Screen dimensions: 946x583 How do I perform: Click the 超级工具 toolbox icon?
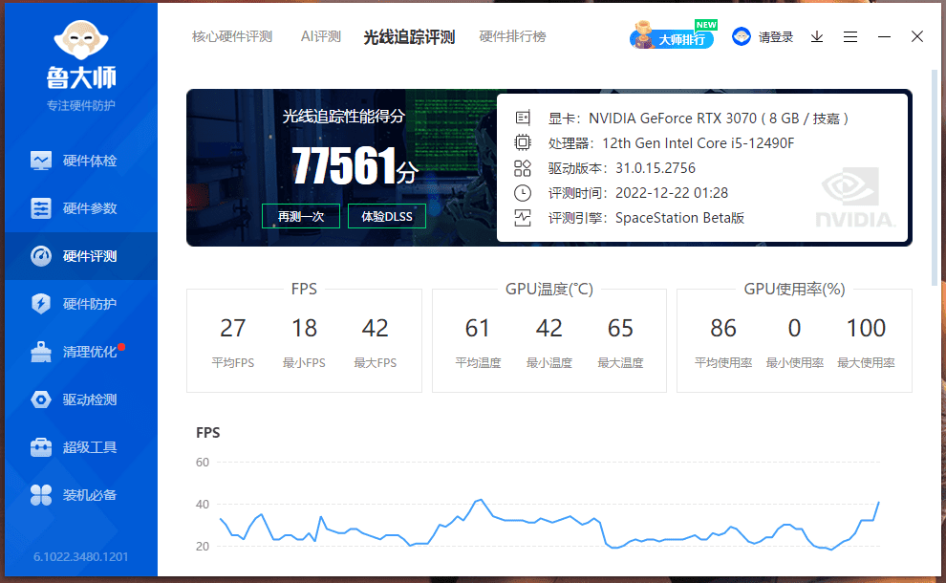(41, 447)
